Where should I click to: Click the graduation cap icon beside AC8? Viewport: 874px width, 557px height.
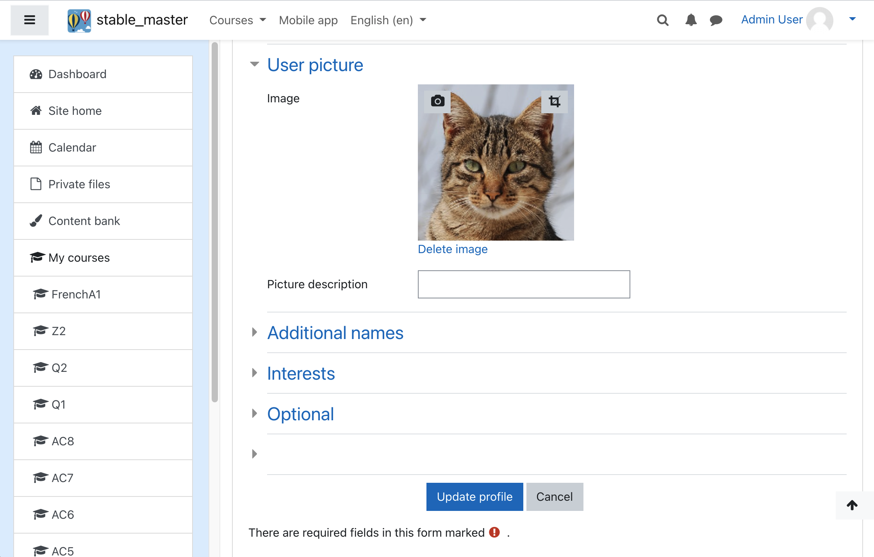(x=41, y=441)
